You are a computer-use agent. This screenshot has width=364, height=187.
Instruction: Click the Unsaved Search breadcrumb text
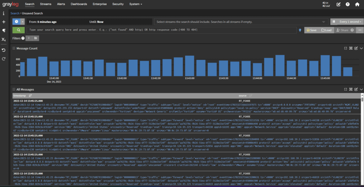[32, 13]
